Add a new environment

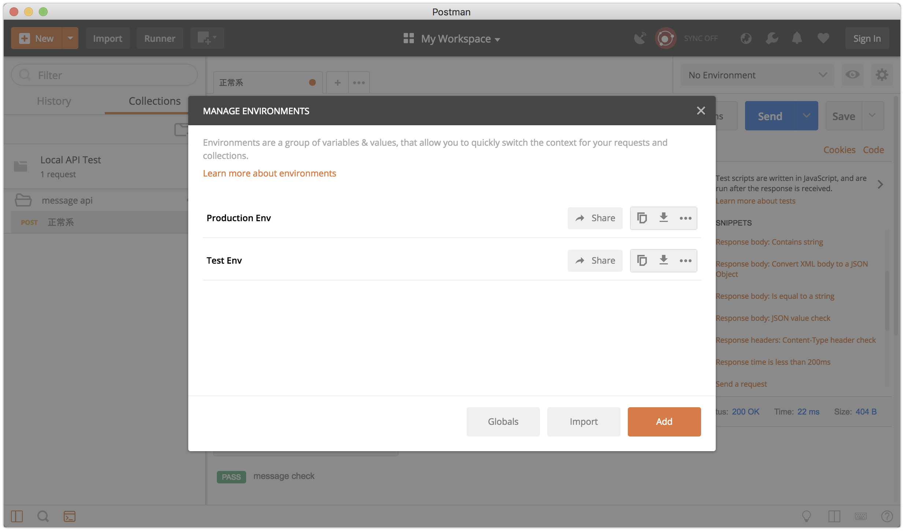pos(664,422)
